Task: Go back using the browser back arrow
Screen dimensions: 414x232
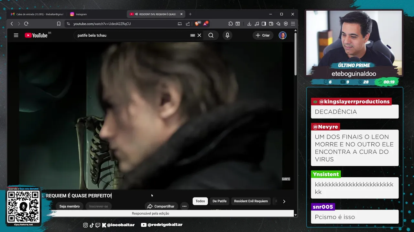Action: [12, 24]
